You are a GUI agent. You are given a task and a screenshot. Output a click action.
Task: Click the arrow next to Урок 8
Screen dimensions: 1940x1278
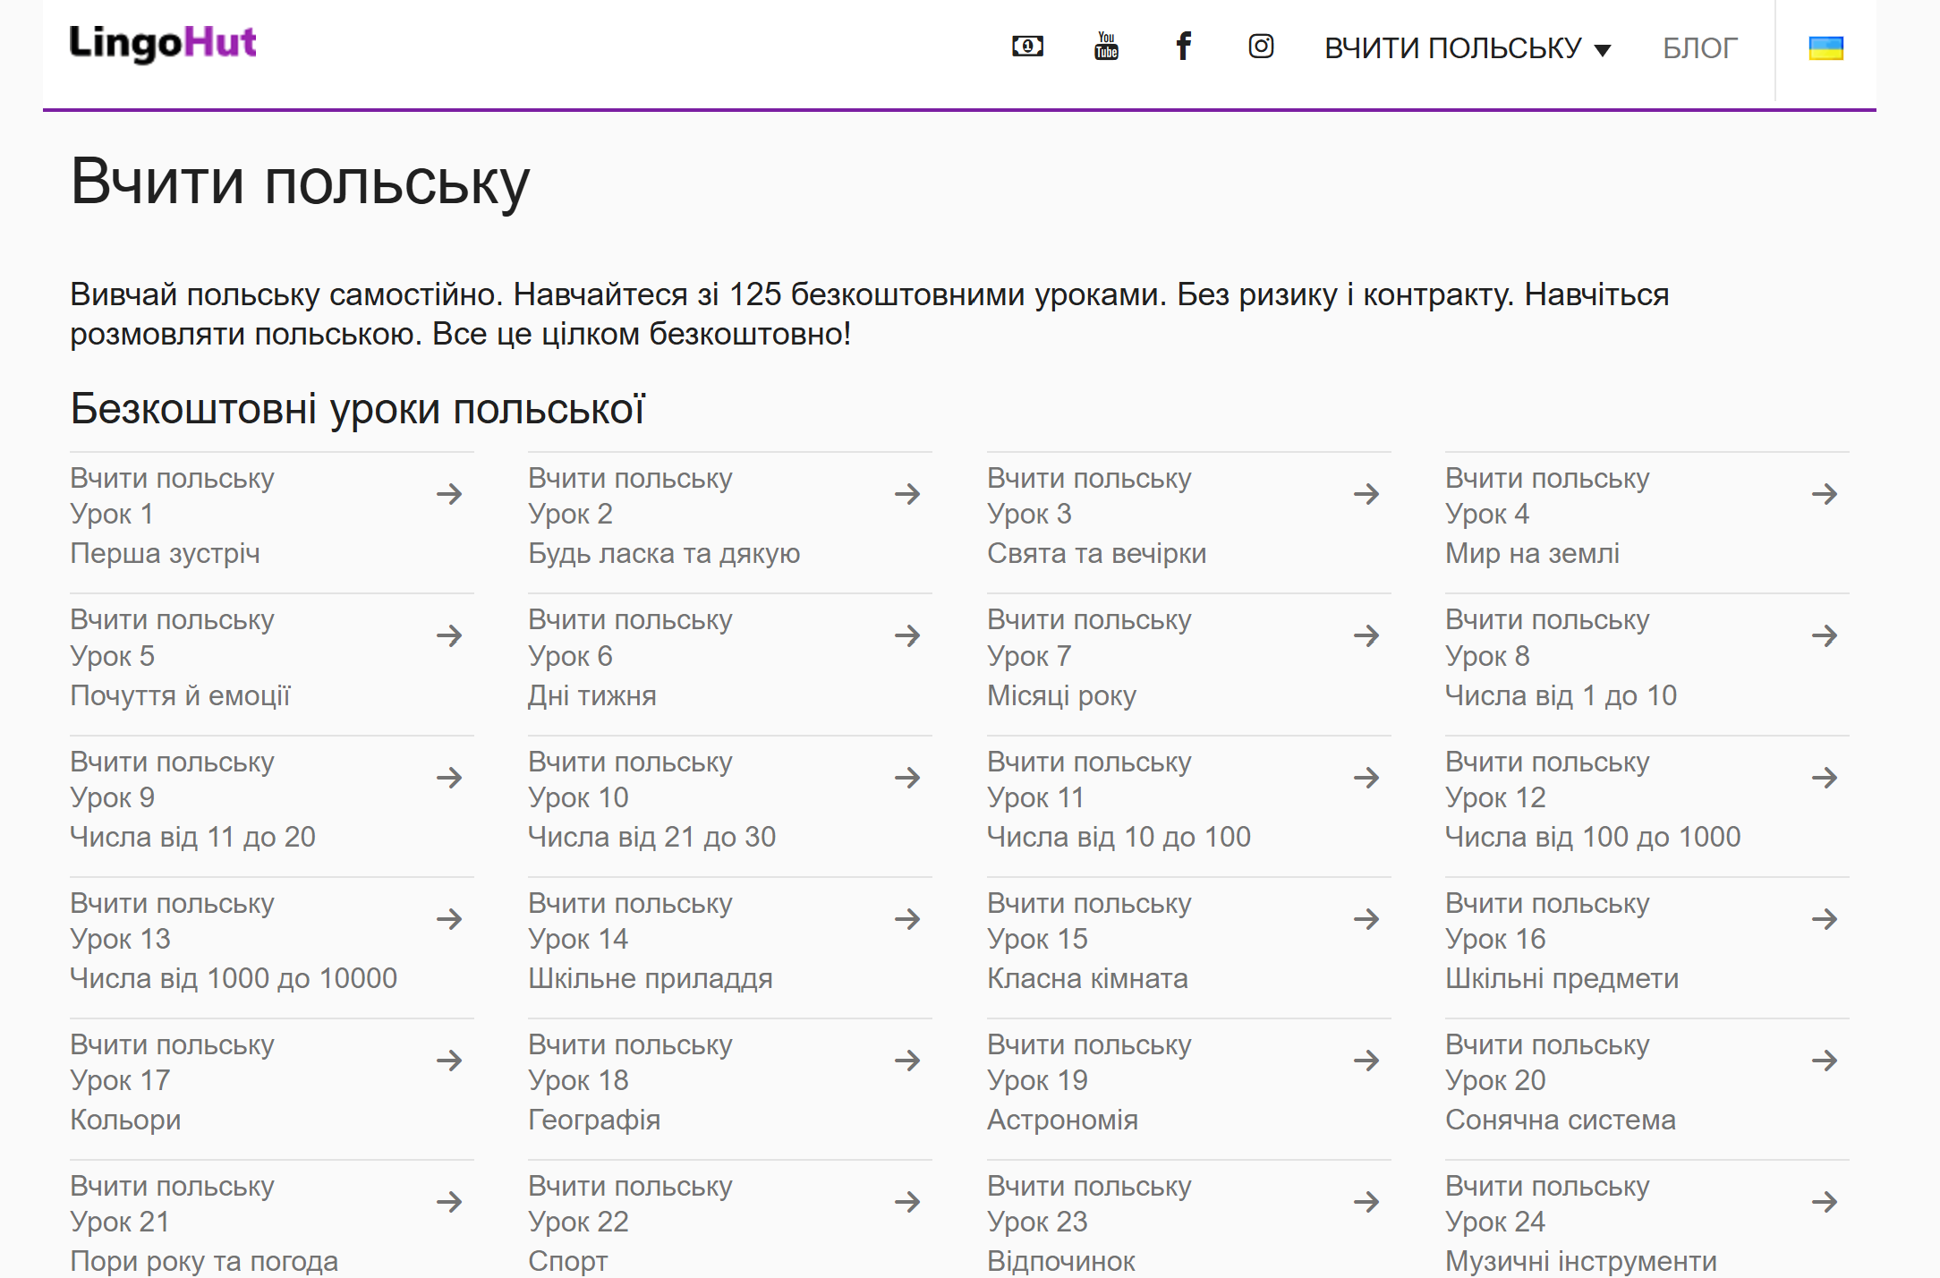click(1824, 636)
